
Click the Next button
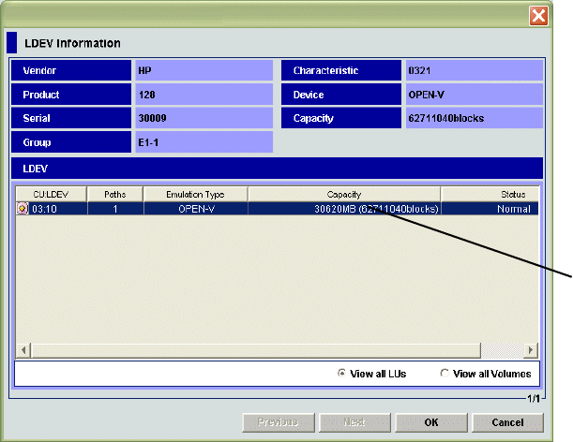354,422
